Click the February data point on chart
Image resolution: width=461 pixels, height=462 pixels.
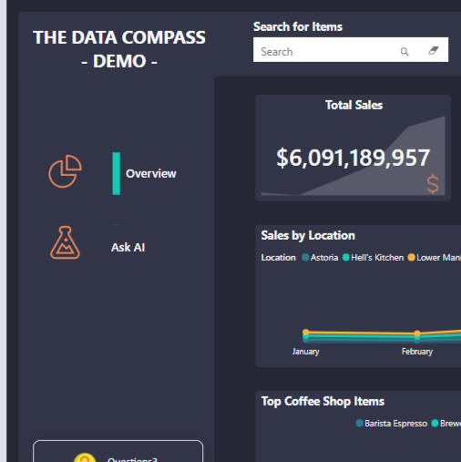417,334
